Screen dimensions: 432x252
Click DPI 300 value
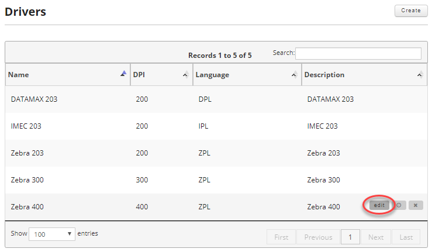[142, 180]
